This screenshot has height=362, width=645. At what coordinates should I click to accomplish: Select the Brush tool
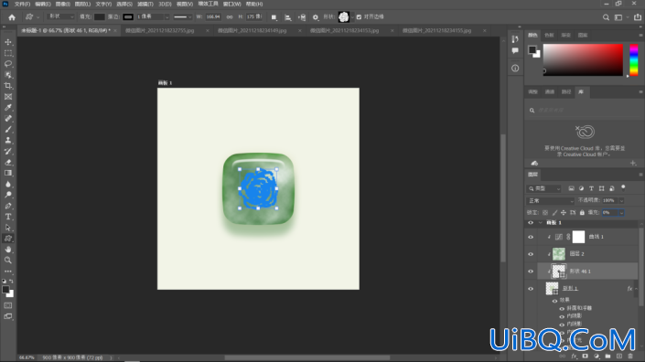click(x=8, y=130)
